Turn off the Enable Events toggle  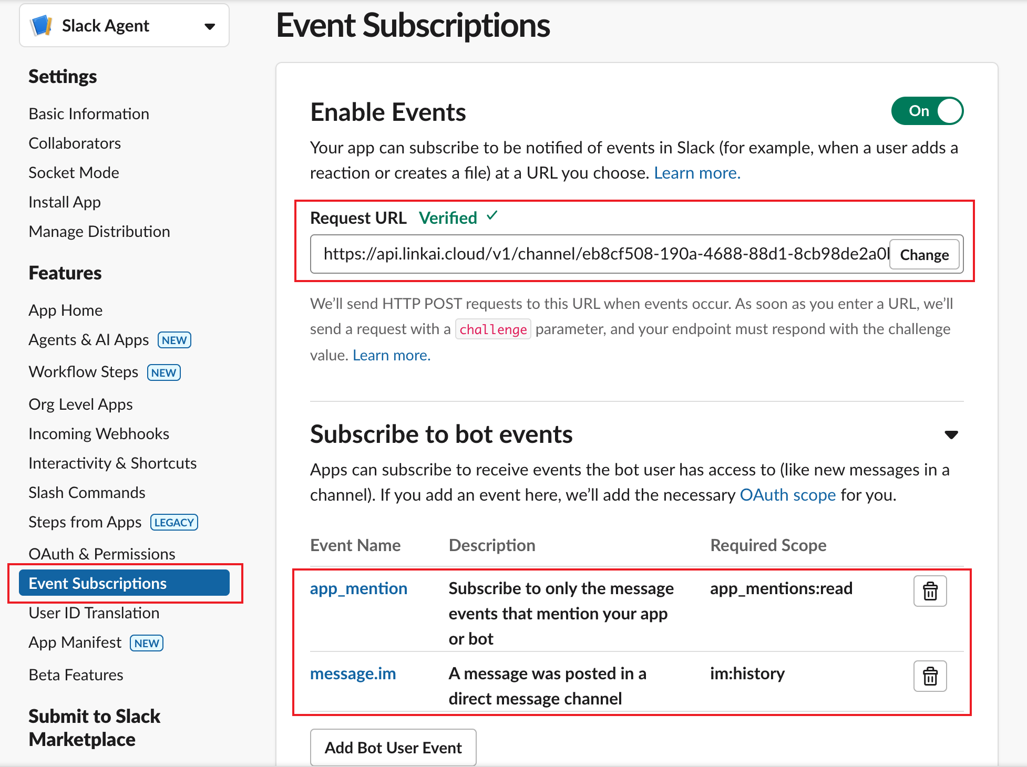(x=927, y=111)
